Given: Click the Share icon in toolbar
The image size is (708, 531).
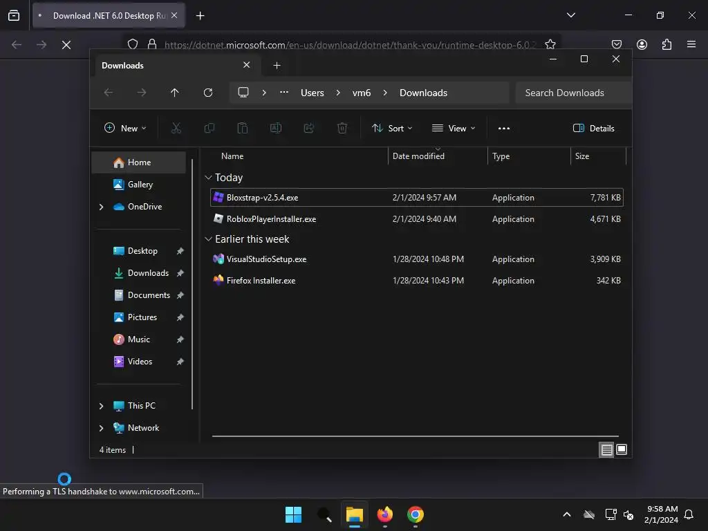Looking at the screenshot, I should click(x=309, y=128).
